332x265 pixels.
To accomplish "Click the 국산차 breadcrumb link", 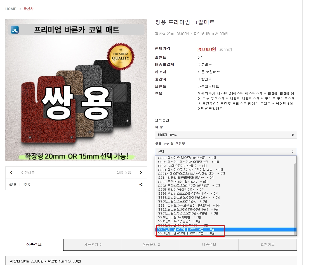I will (29, 9).
